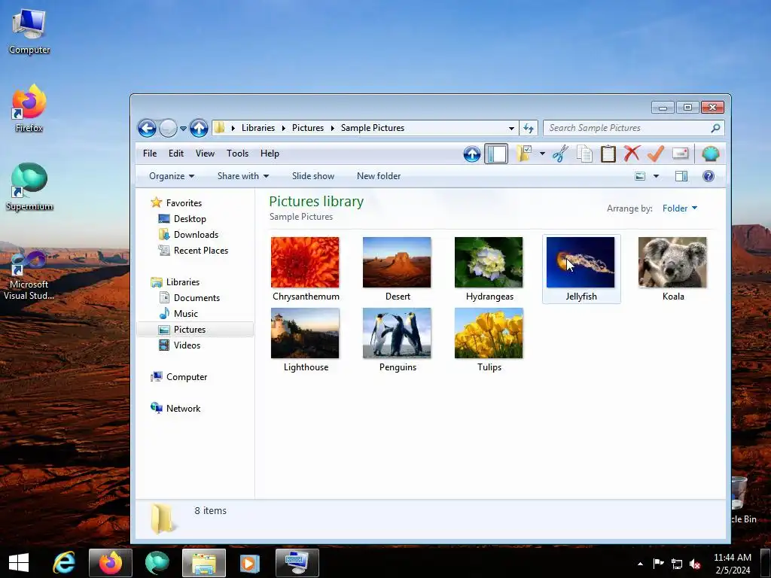Screen dimensions: 771x578
Task: Toggle the preview pane button
Action: [681, 176]
